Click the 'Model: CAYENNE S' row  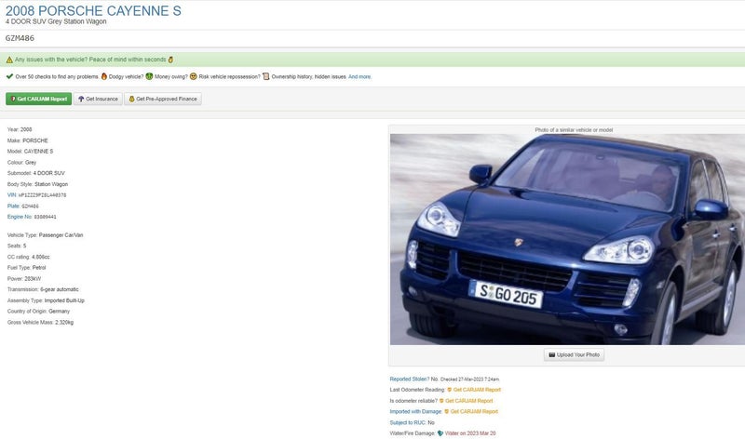click(30, 151)
